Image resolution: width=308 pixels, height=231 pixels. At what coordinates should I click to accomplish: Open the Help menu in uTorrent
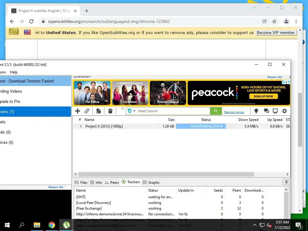click(14, 72)
